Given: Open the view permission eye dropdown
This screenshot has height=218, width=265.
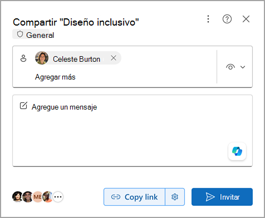Looking at the screenshot, I should (235, 67).
